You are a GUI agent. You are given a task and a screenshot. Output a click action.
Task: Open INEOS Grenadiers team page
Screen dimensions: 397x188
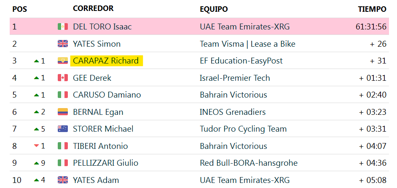pos(233,112)
